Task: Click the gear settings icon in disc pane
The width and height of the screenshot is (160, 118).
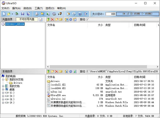Action: (x=70, y=19)
